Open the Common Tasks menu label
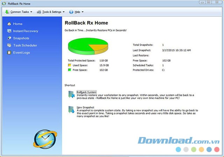The width and height of the screenshot is (224, 157). tap(20, 12)
